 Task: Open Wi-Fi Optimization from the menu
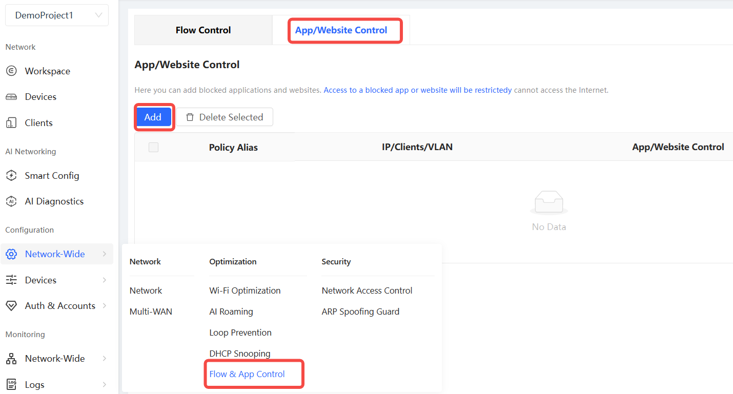point(245,291)
